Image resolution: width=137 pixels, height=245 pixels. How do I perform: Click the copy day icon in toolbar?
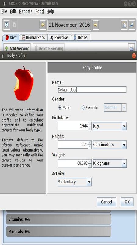coord(124,25)
